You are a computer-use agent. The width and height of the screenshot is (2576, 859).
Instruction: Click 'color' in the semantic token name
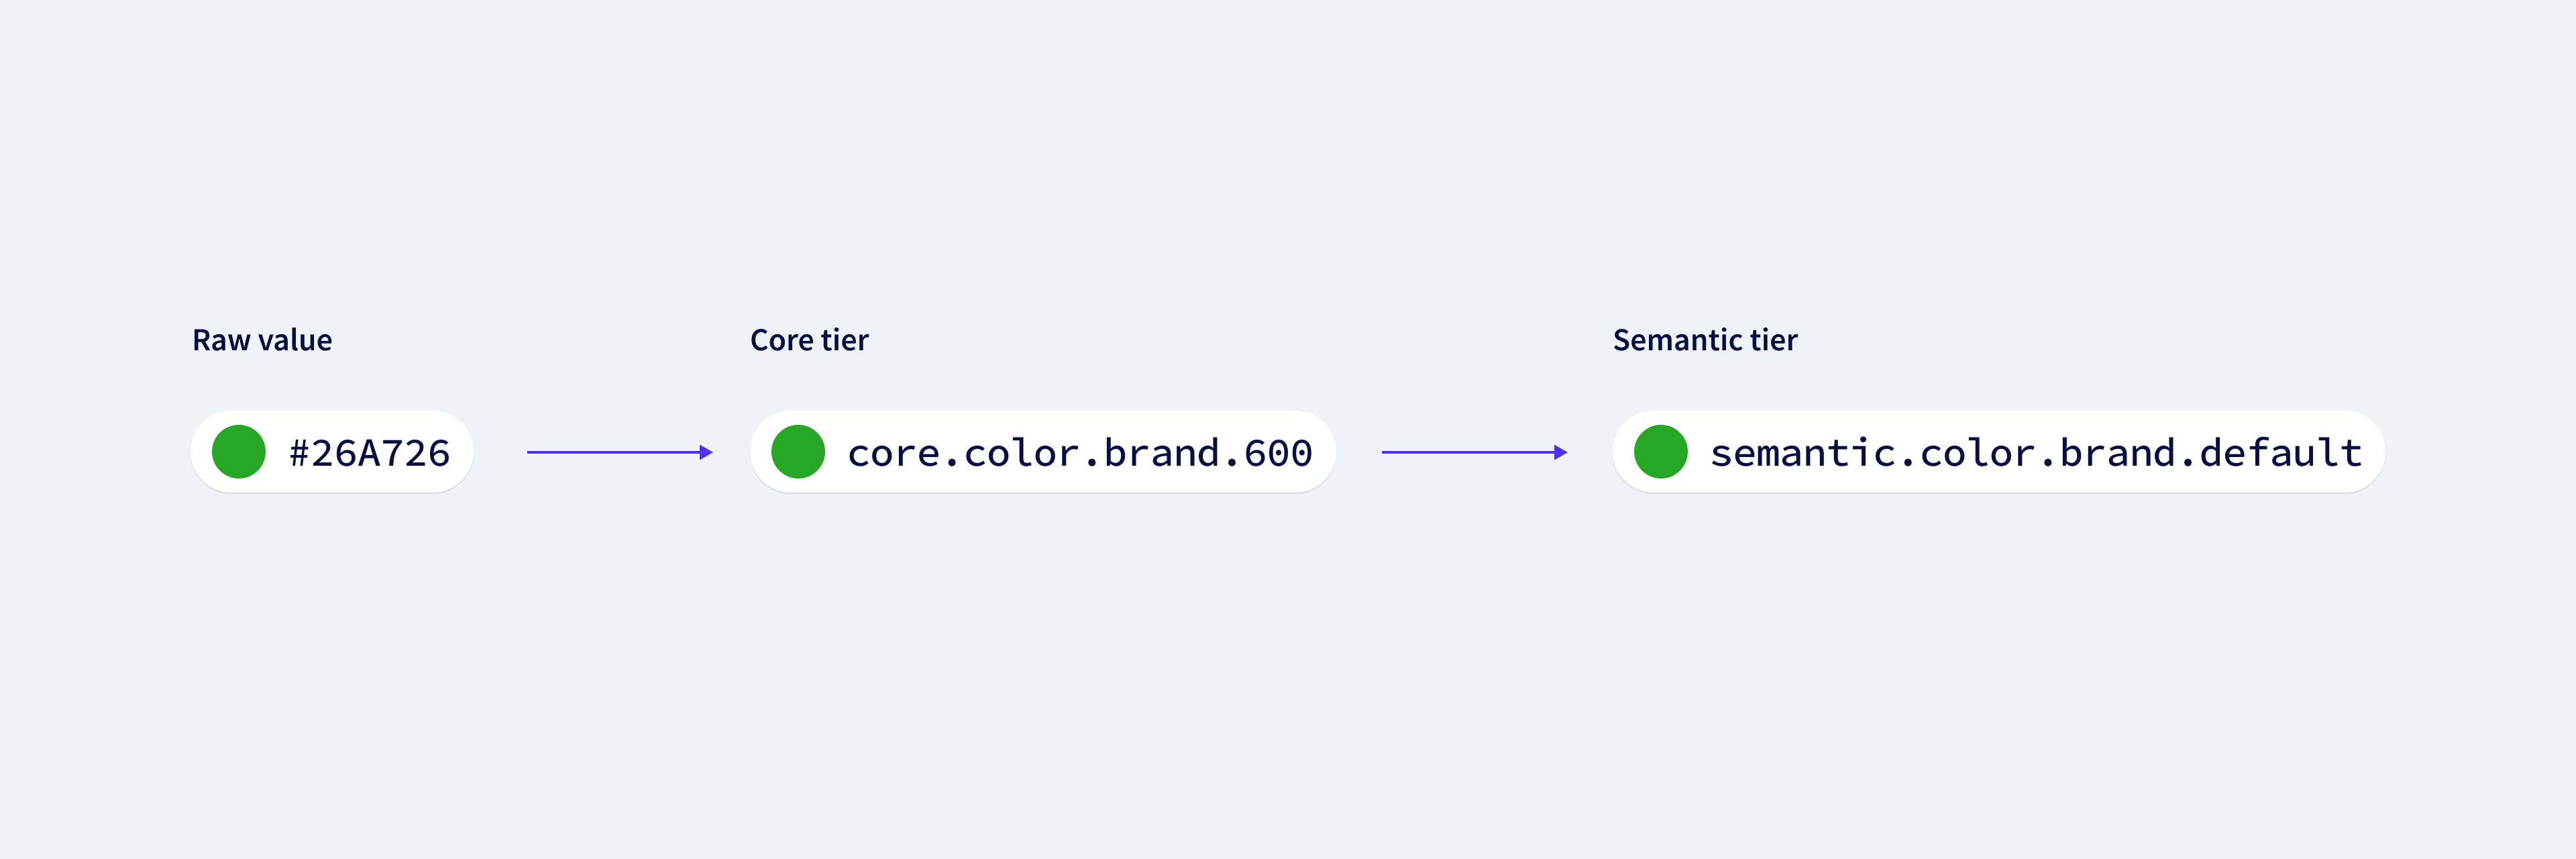pos(1978,453)
